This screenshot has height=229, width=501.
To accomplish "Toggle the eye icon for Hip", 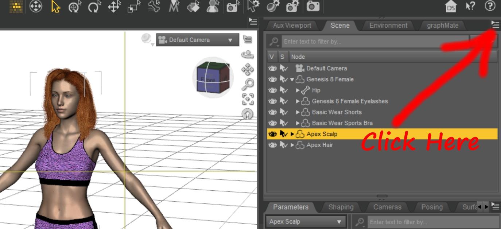I will point(272,90).
